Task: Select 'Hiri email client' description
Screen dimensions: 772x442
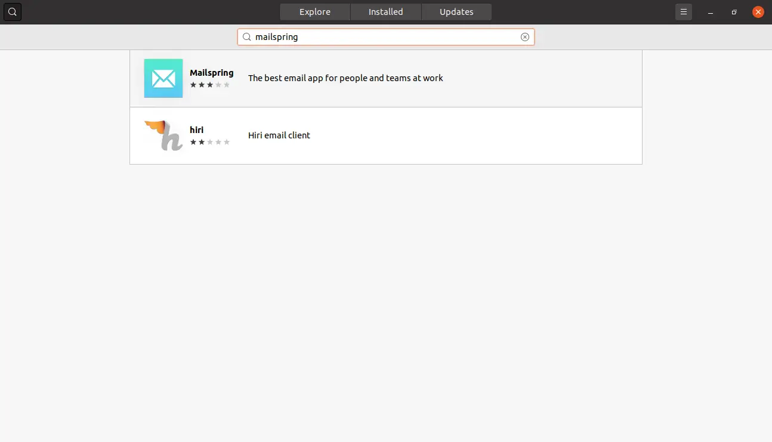Action: pos(279,135)
